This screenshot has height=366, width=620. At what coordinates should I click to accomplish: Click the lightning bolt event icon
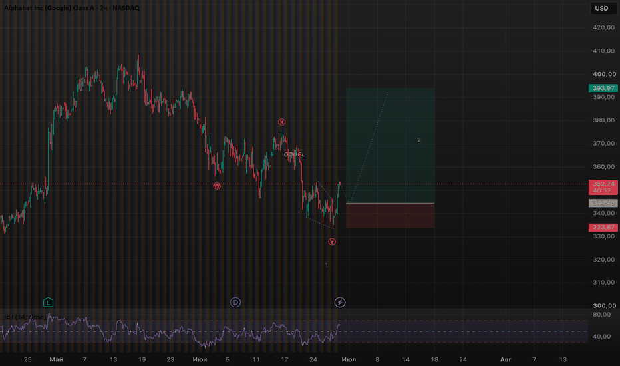point(340,303)
